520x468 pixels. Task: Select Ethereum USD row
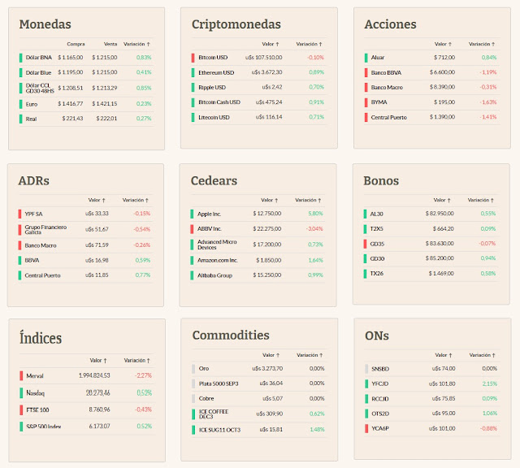pos(258,72)
